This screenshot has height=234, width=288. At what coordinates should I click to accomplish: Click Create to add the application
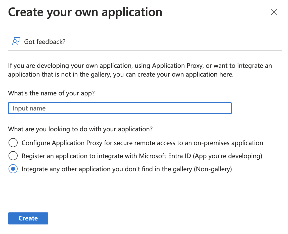tap(28, 218)
